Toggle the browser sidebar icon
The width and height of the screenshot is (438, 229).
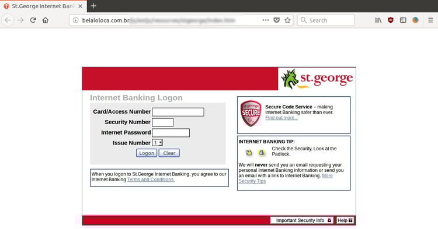point(403,20)
